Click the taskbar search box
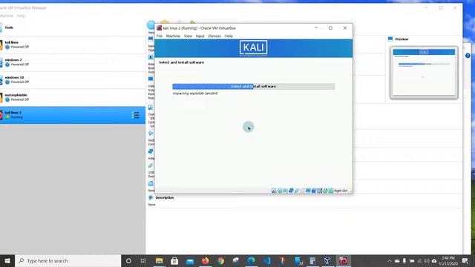475x267 pixels. (68, 260)
